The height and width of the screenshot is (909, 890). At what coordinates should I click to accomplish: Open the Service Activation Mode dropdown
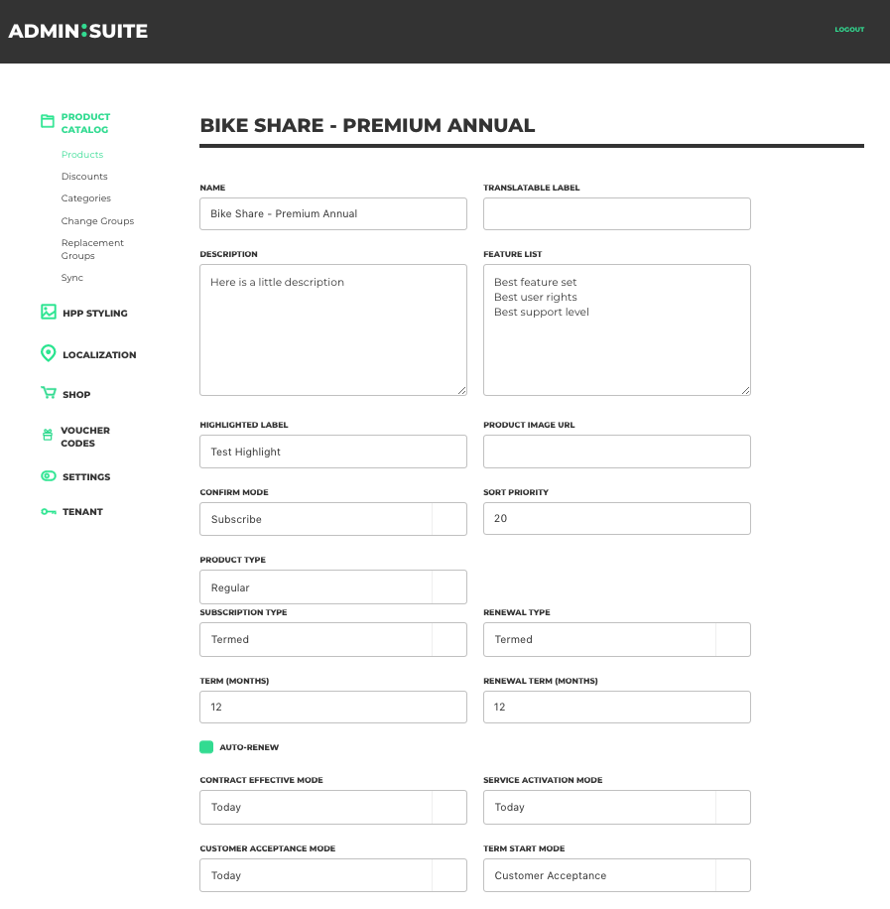[x=617, y=807]
